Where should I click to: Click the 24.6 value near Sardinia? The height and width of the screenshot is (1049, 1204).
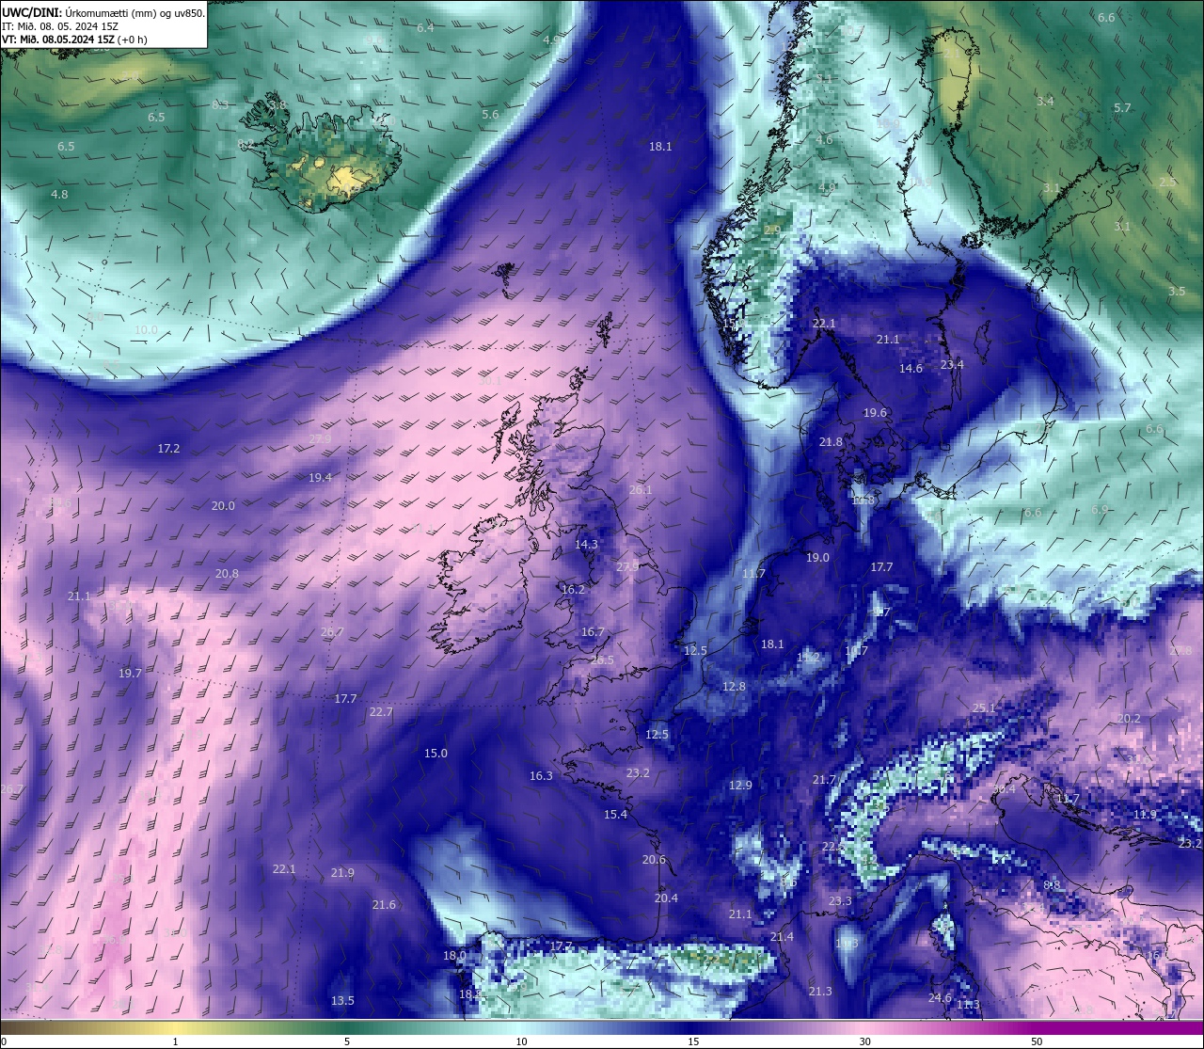point(940,998)
